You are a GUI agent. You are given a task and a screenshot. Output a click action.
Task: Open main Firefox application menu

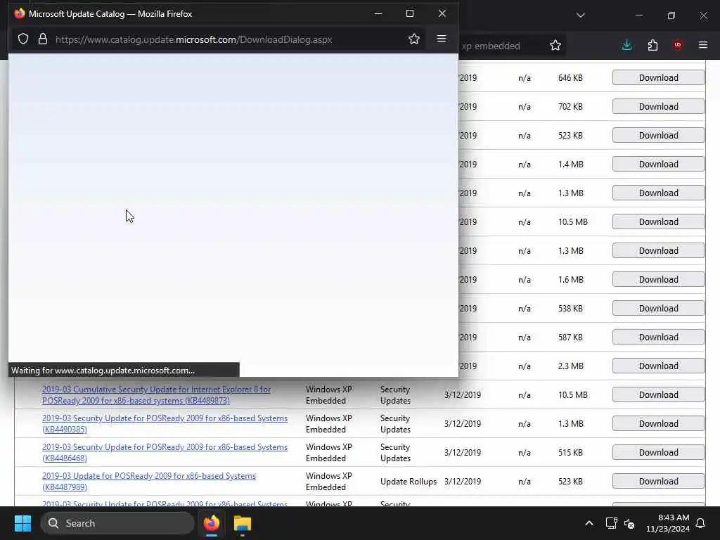click(x=703, y=45)
